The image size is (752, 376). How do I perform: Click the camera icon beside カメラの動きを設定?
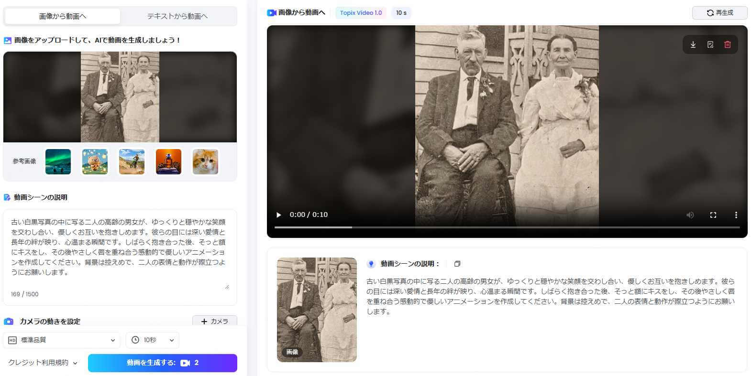[9, 322]
